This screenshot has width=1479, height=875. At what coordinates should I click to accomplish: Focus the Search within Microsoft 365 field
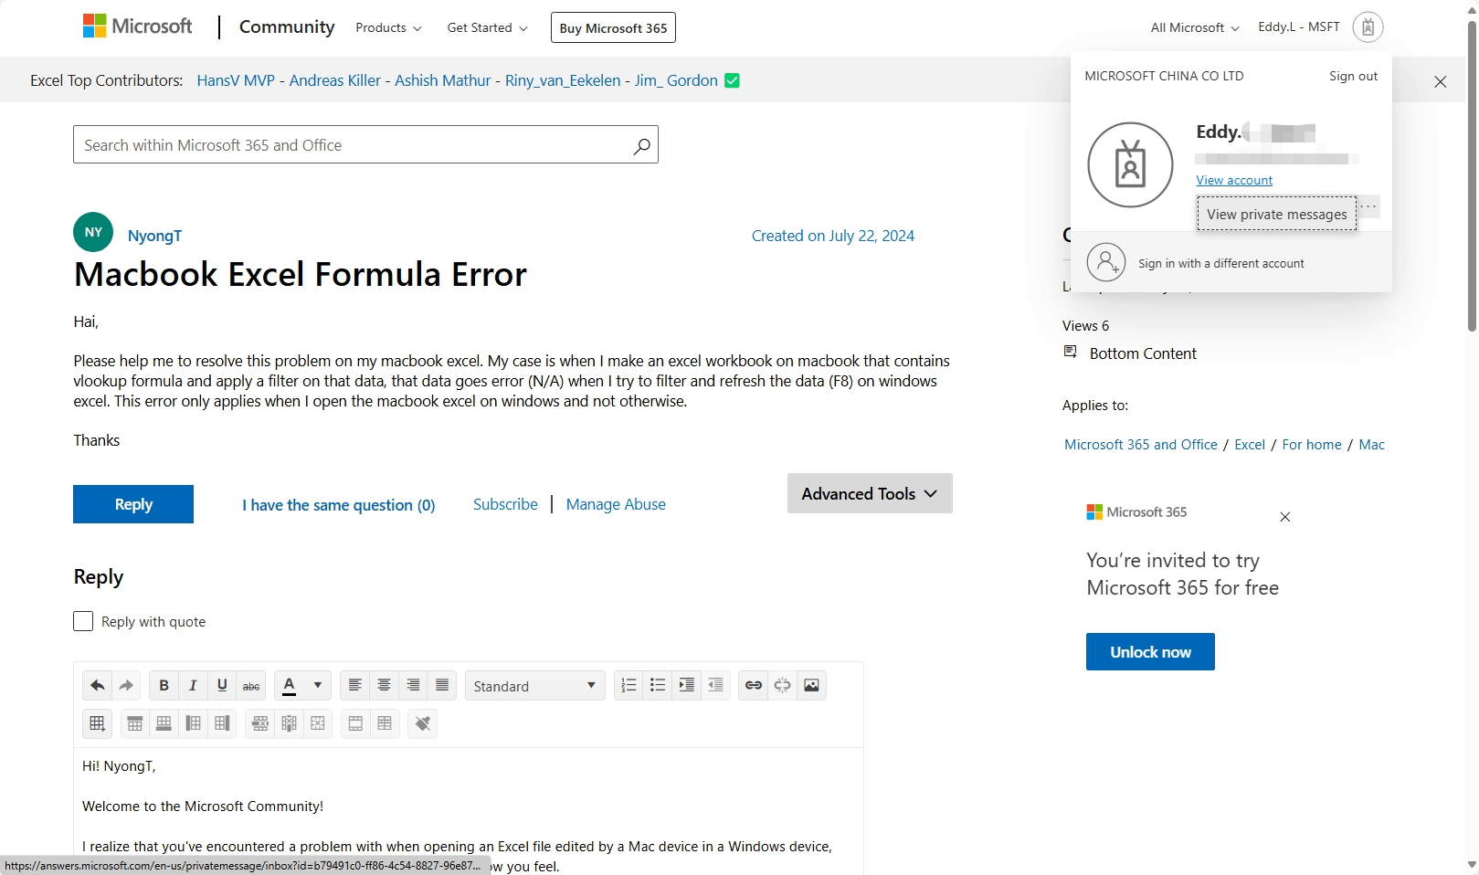[365, 145]
